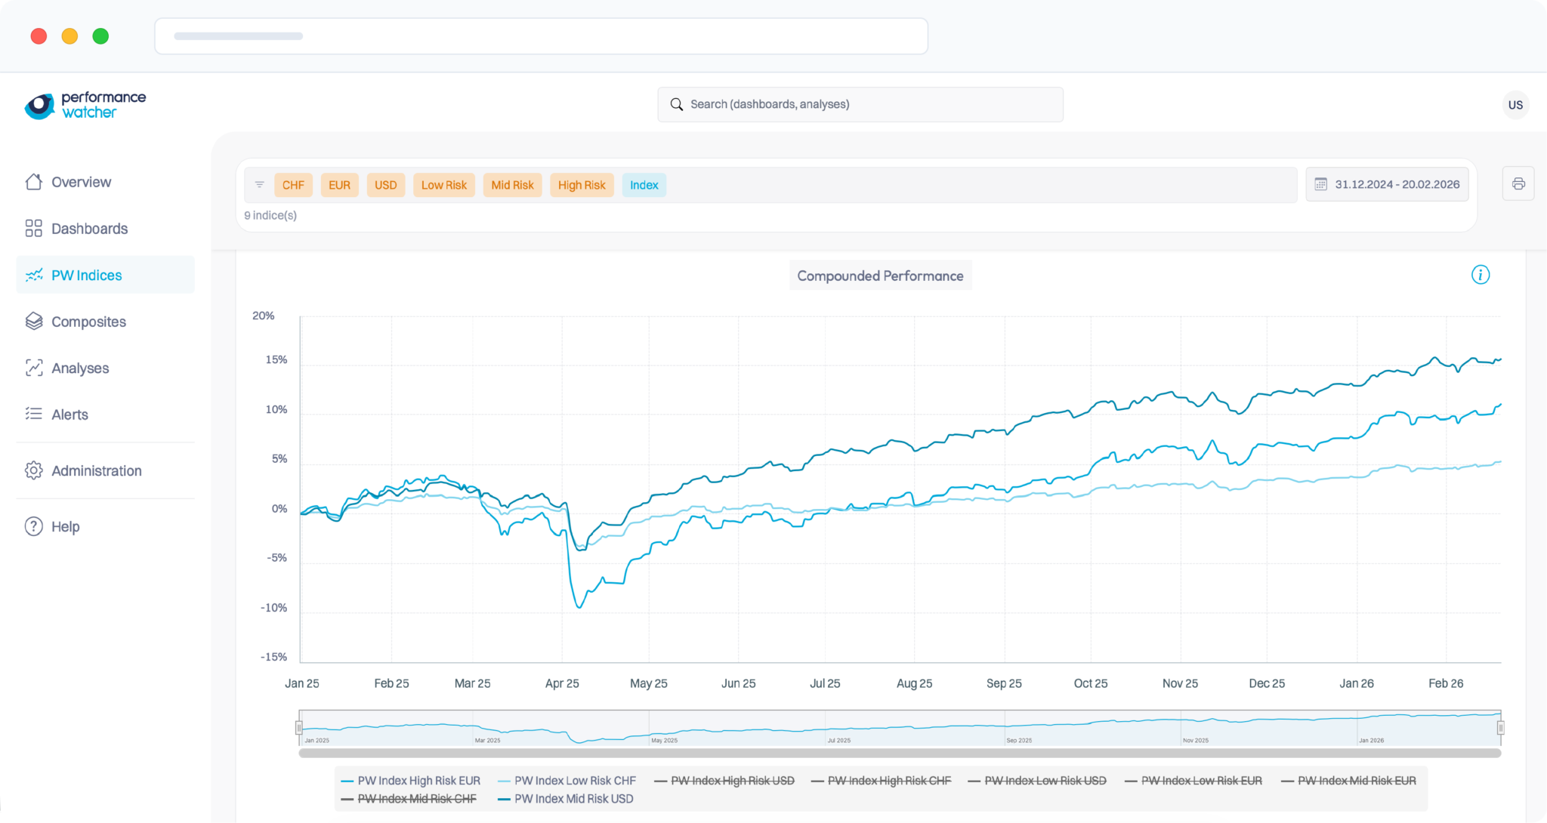Viewport: 1547px width, 823px height.
Task: Open the US user avatar menu
Action: (x=1515, y=105)
